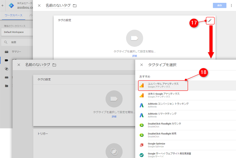Click the サマリー briefcase icon
This screenshot has height=158, width=236.
[7, 52]
